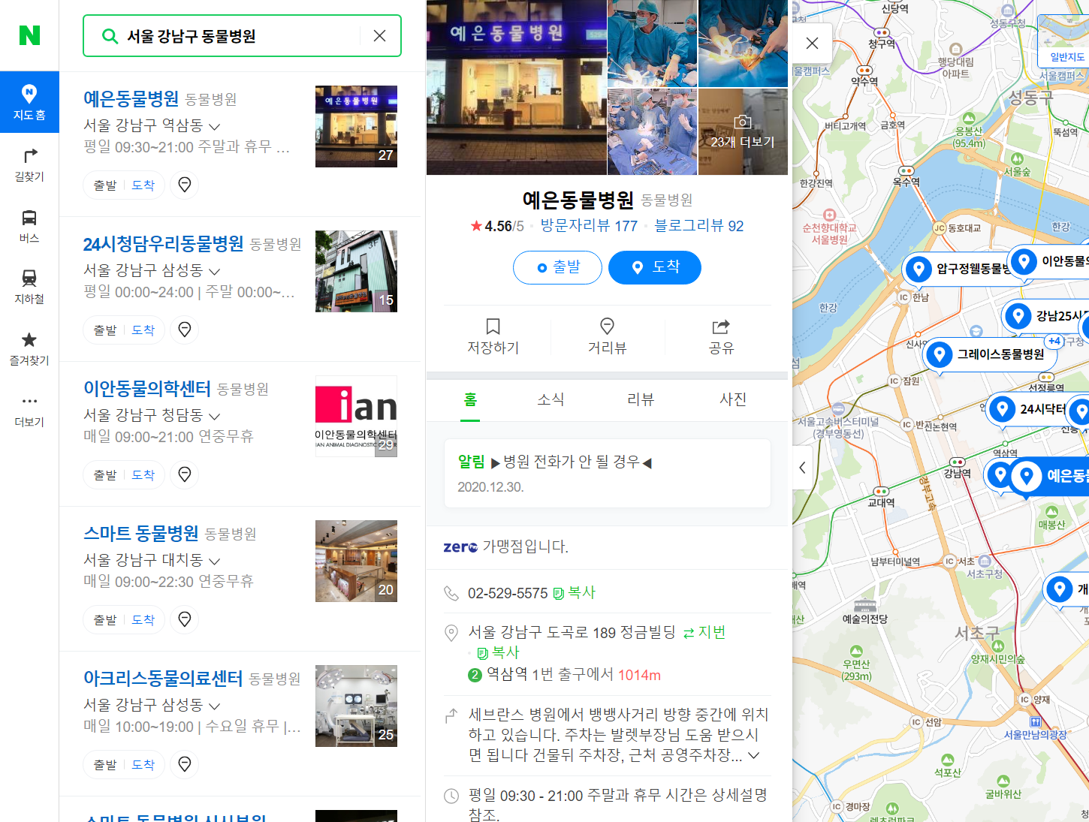Select the 리뷰 tab
Screen dimensions: 1089x822
[641, 399]
